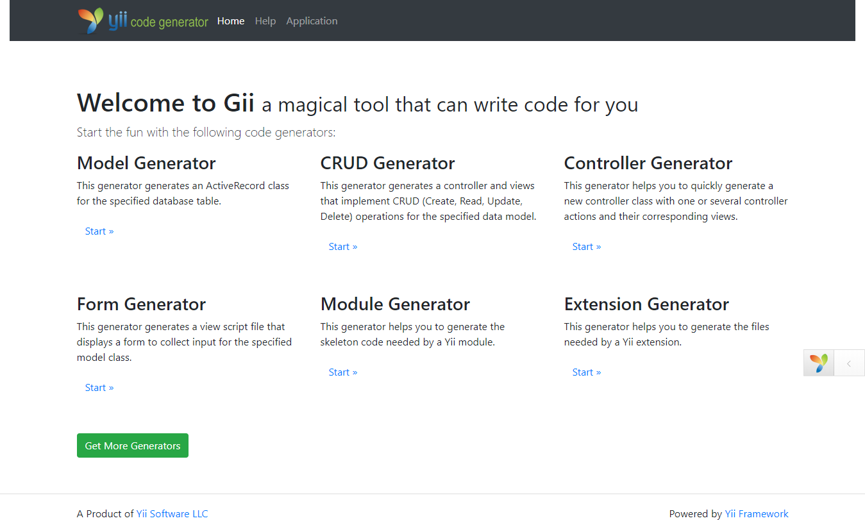Start the Extension Generator
The height and width of the screenshot is (532, 865).
coord(587,372)
